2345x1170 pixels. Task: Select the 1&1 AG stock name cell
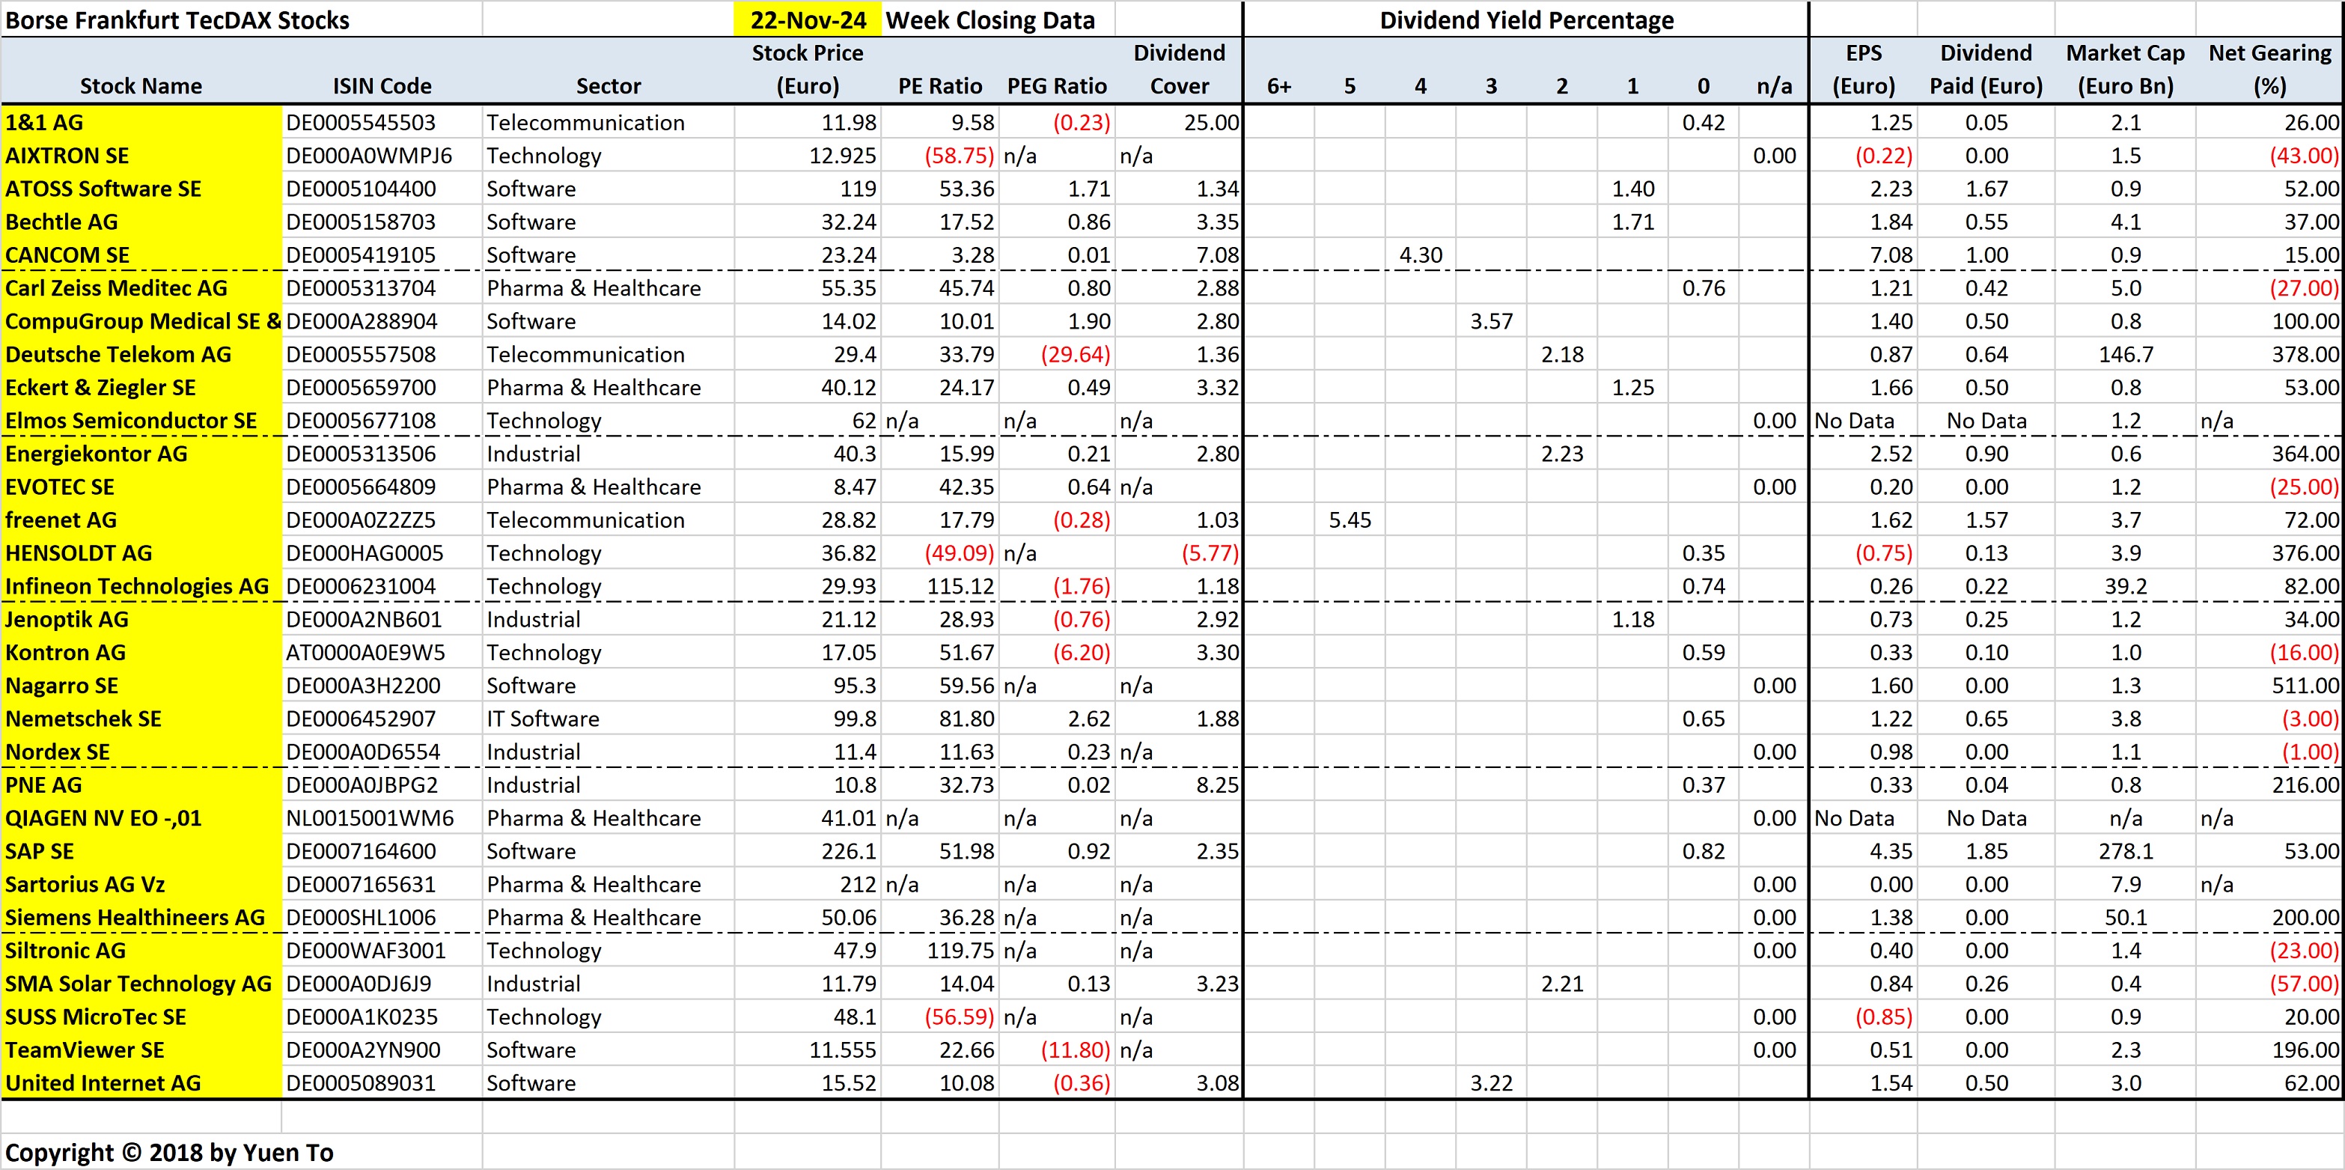141,122
